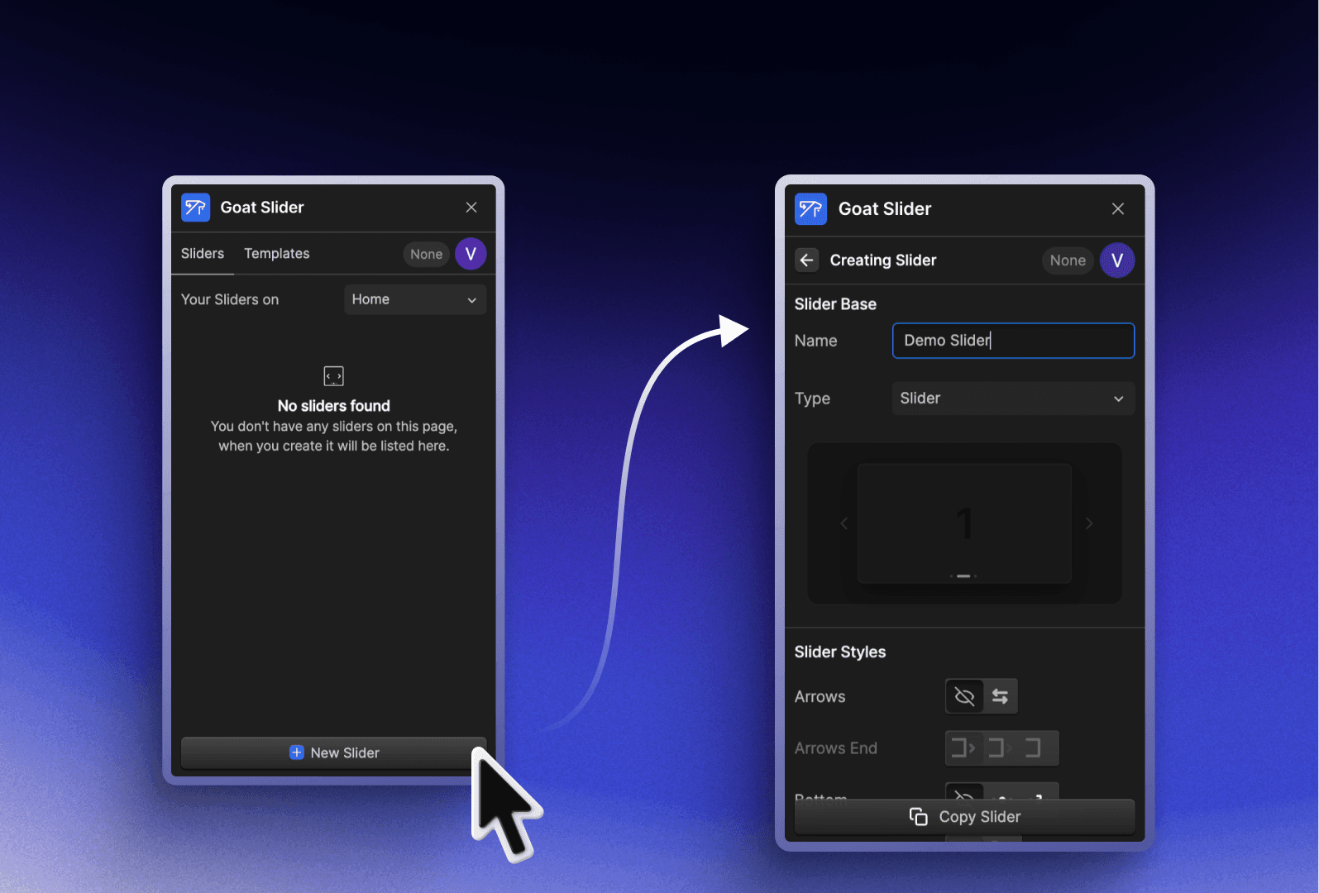1319x893 pixels.
Task: Open the V avatar in left panel
Action: 471,254
